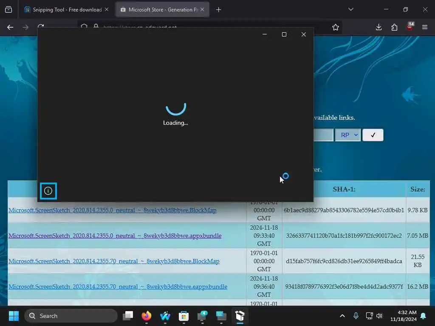The height and width of the screenshot is (326, 435).
Task: Click the browser forward arrow
Action: click(x=25, y=27)
